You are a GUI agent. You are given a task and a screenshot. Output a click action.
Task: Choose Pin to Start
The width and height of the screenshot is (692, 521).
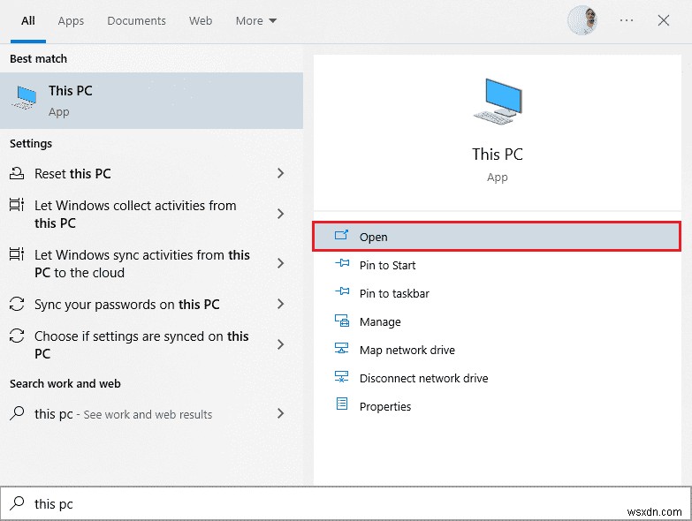tap(497, 265)
